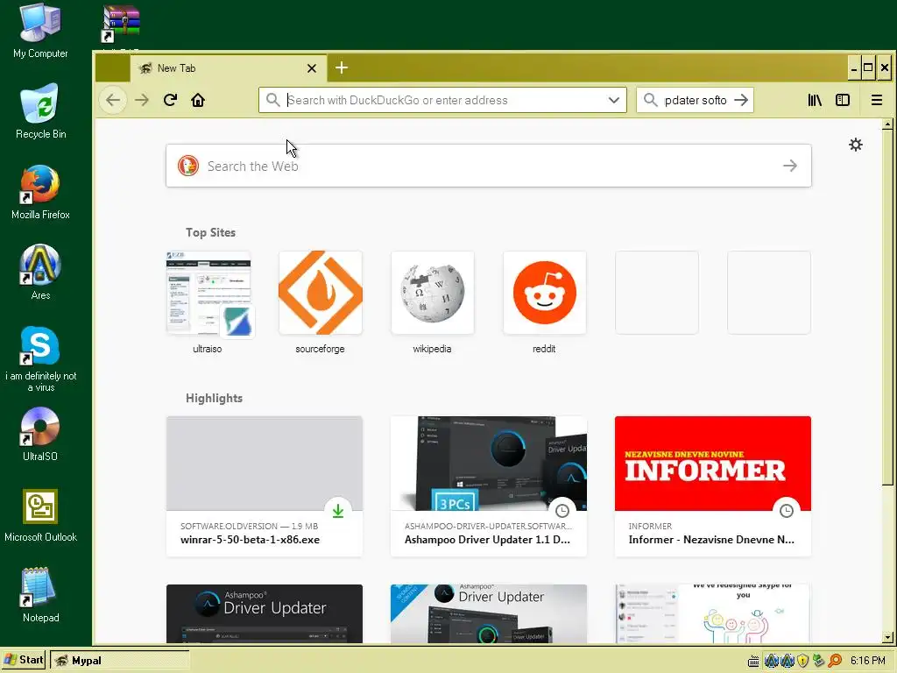Select the Mozilla Firefox desktop shortcut

point(40,192)
